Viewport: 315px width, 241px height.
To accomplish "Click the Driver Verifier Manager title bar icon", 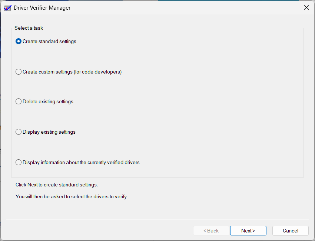I will [x=7, y=7].
